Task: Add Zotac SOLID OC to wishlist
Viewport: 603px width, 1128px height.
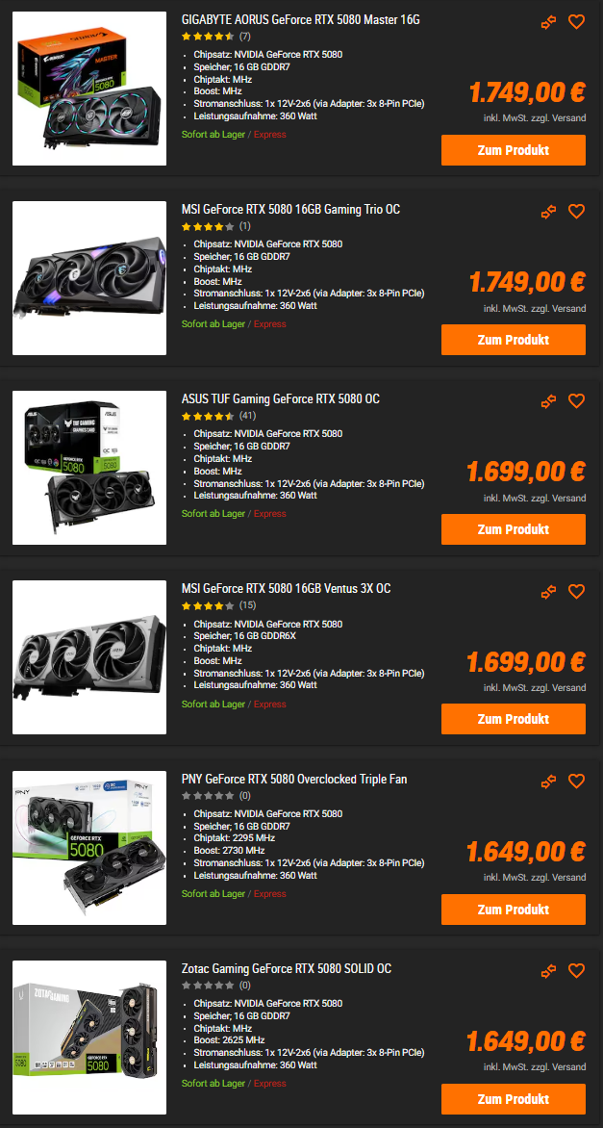Action: pos(576,971)
